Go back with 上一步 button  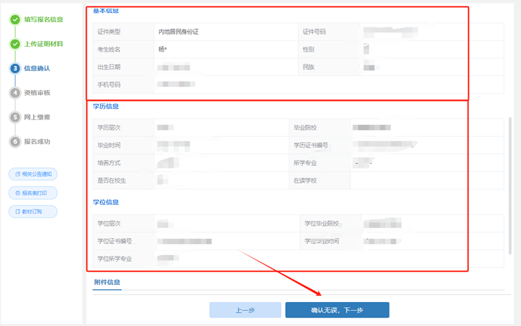click(246, 310)
